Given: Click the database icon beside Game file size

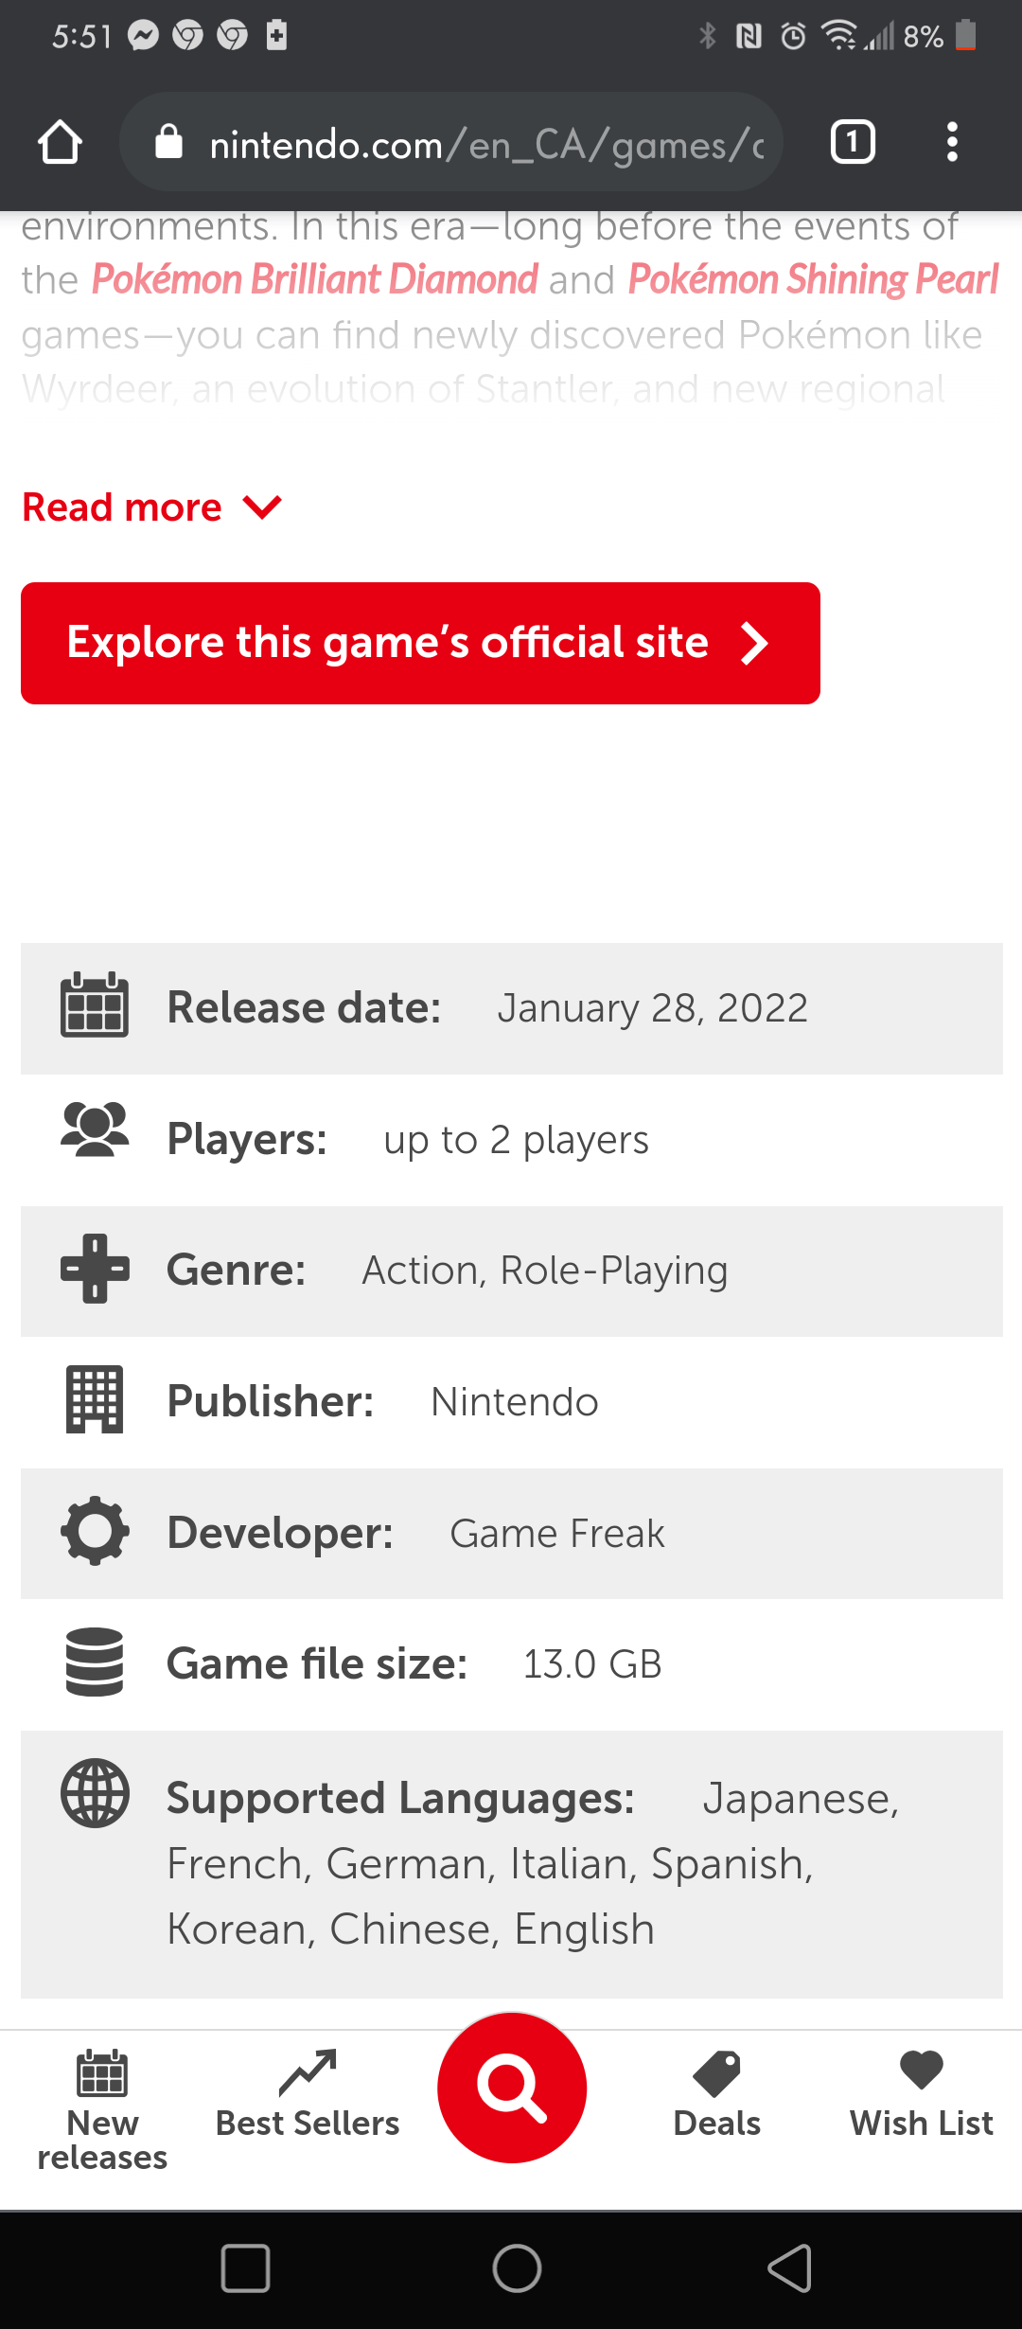Looking at the screenshot, I should [93, 1663].
